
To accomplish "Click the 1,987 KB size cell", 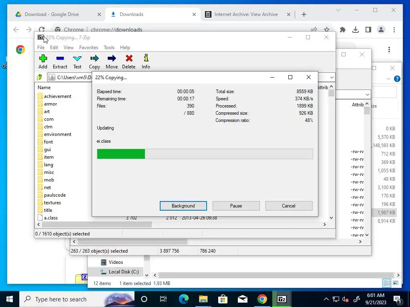I will (x=386, y=213).
